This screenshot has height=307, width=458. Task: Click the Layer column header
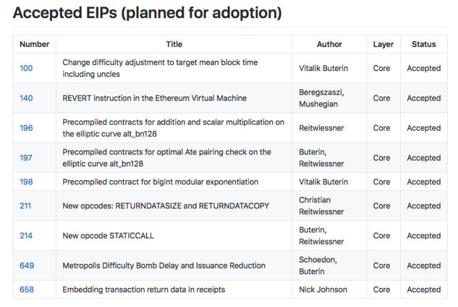point(383,44)
